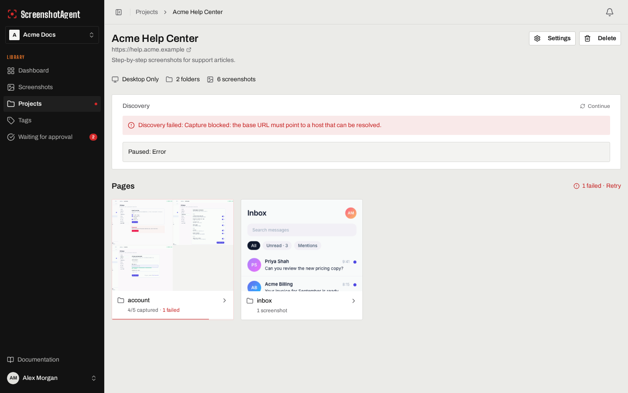Open Screenshots from the sidebar
The height and width of the screenshot is (393, 628).
[52, 87]
